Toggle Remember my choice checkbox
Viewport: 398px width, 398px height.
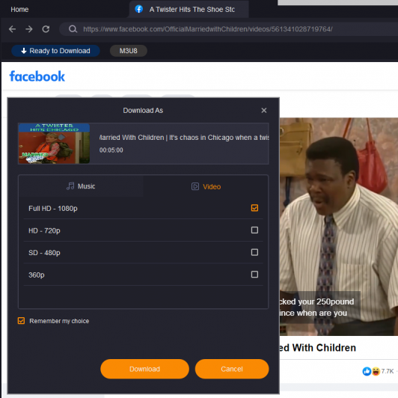pyautogui.click(x=21, y=321)
